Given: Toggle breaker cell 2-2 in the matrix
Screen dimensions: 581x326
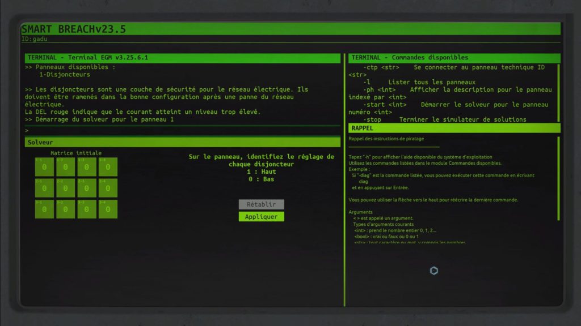Looking at the screenshot, I should [66, 188].
